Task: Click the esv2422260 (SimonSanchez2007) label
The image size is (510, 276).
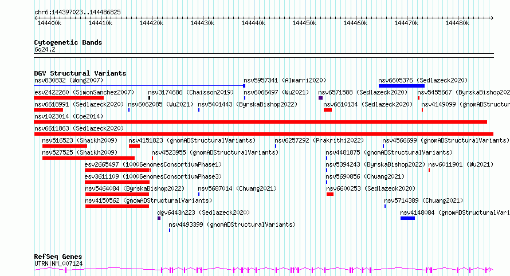Action: 84,92
